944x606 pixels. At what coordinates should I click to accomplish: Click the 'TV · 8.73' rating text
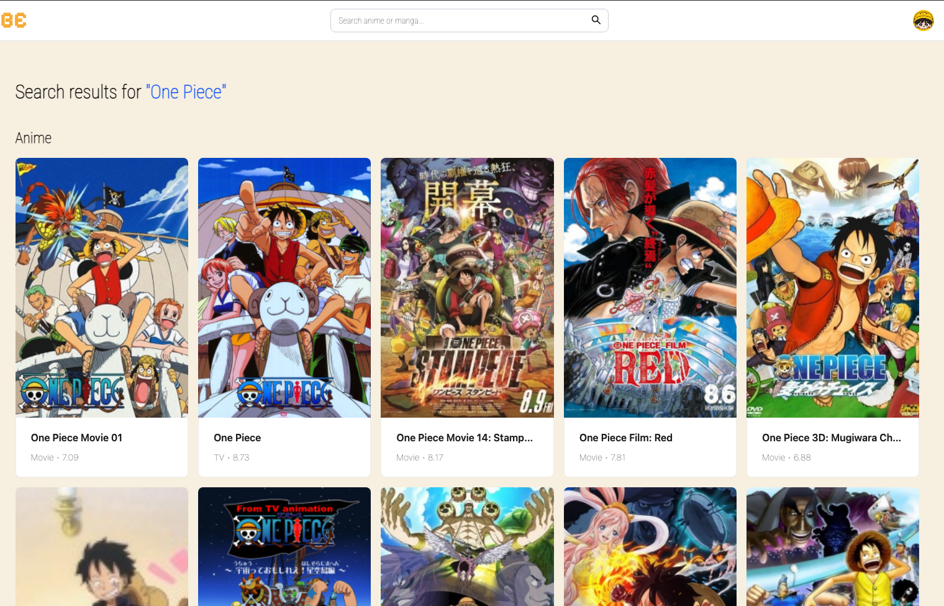point(232,457)
